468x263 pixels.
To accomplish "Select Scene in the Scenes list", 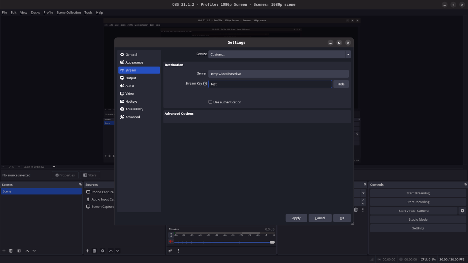I will [x=41, y=191].
